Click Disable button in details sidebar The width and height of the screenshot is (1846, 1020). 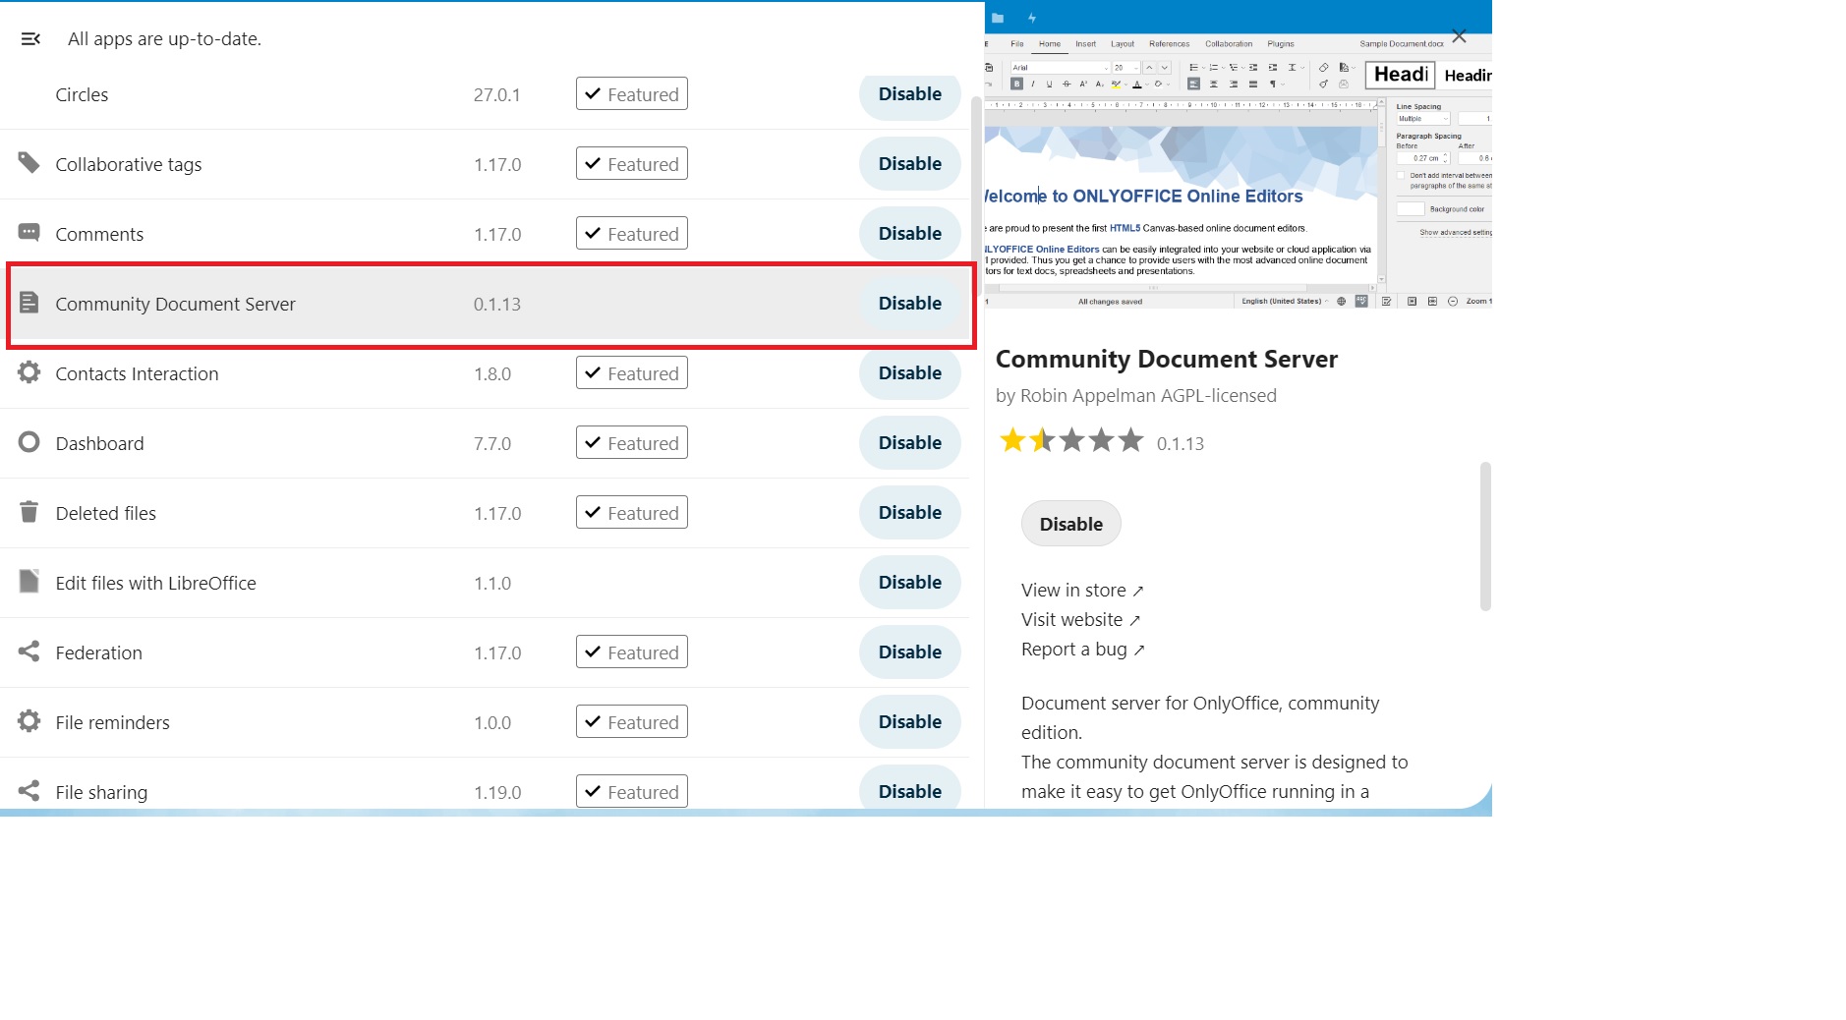1071,524
